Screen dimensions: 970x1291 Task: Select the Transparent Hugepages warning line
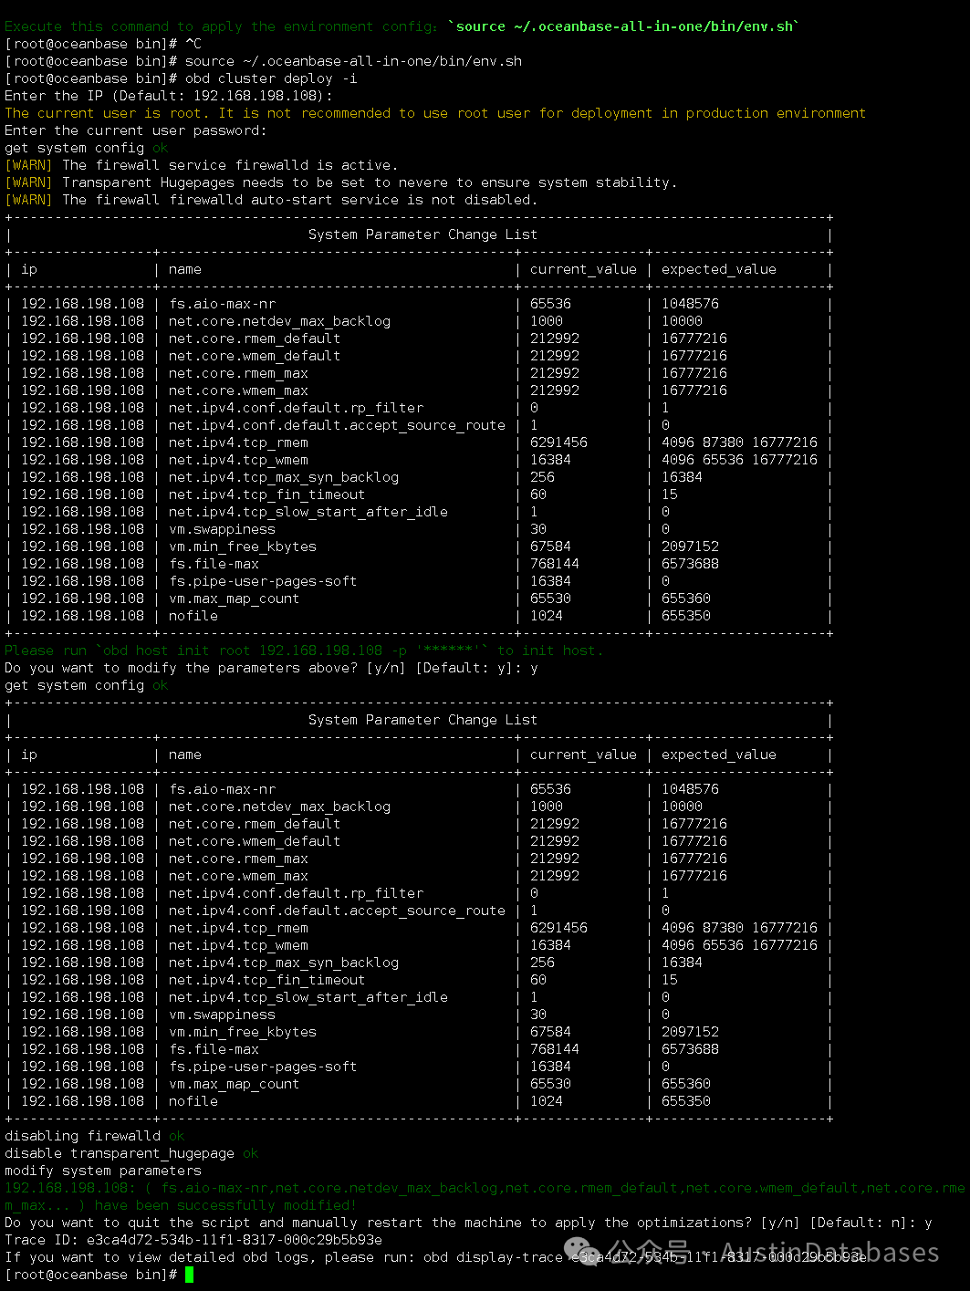341,182
